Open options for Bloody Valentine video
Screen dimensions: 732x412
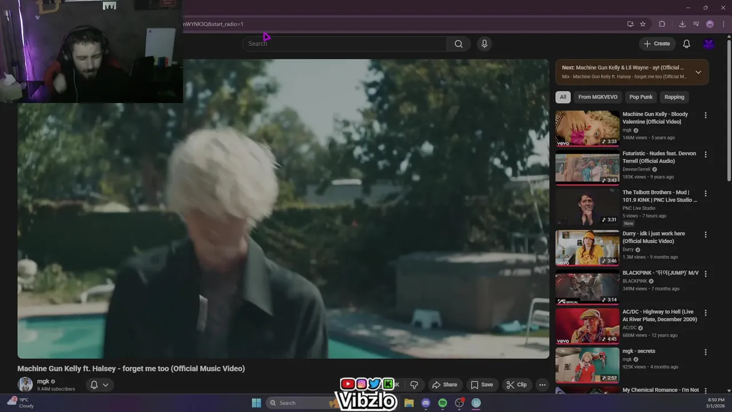[x=705, y=115]
